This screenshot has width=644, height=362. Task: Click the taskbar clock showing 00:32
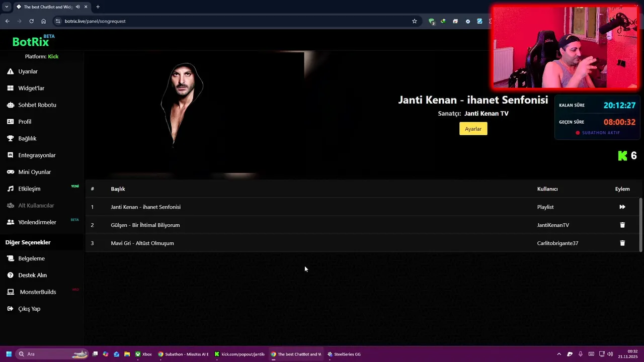[x=628, y=354]
